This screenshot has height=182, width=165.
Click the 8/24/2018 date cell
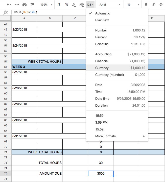49,45
